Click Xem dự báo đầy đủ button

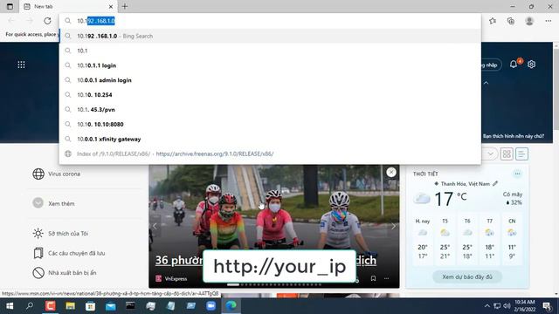[467, 276]
